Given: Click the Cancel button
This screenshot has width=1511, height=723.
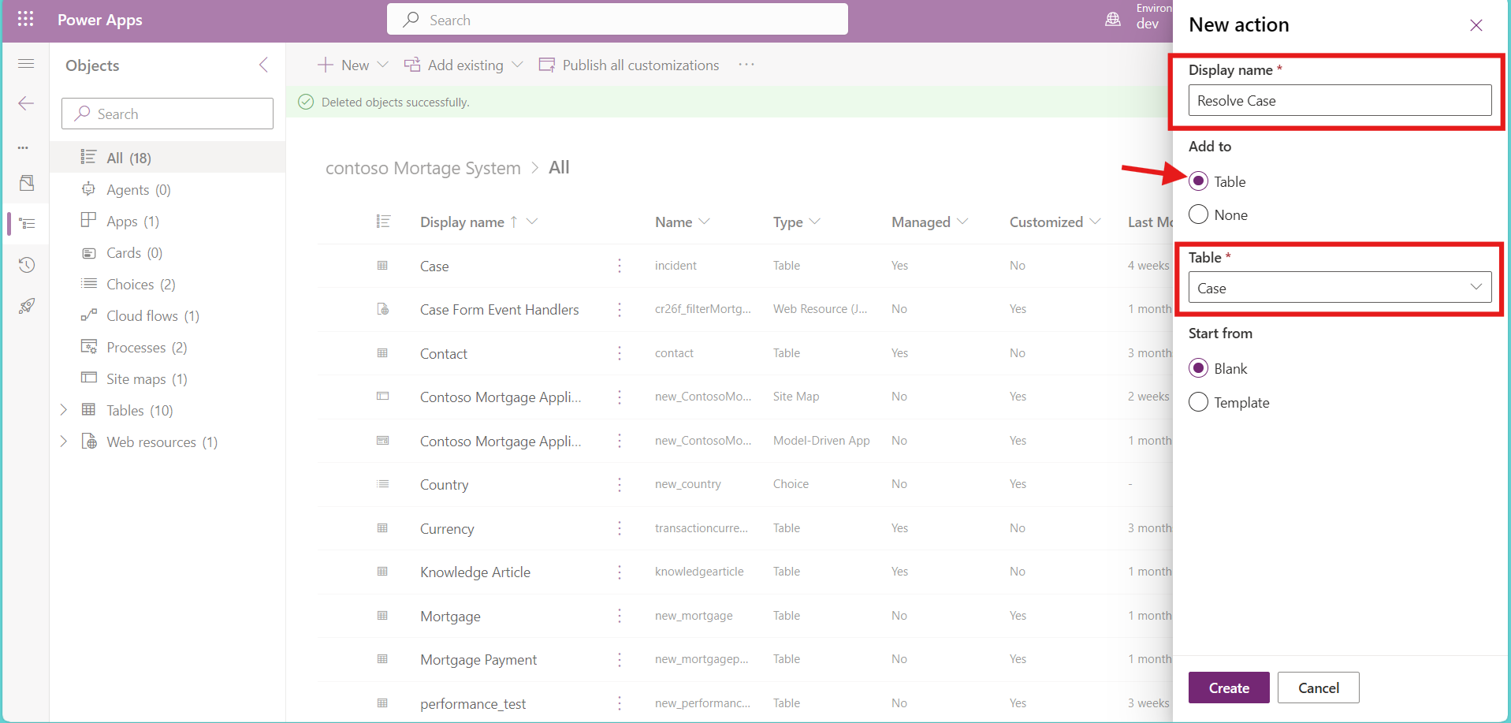Looking at the screenshot, I should pyautogui.click(x=1318, y=688).
